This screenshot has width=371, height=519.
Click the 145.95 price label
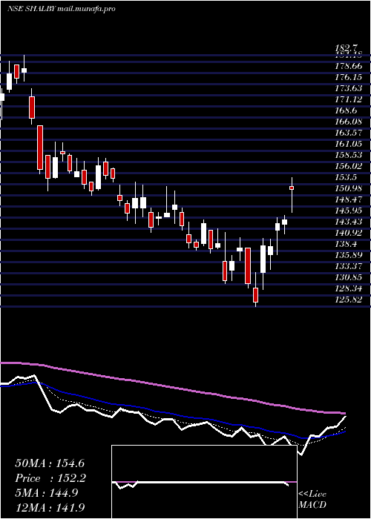[348, 211]
